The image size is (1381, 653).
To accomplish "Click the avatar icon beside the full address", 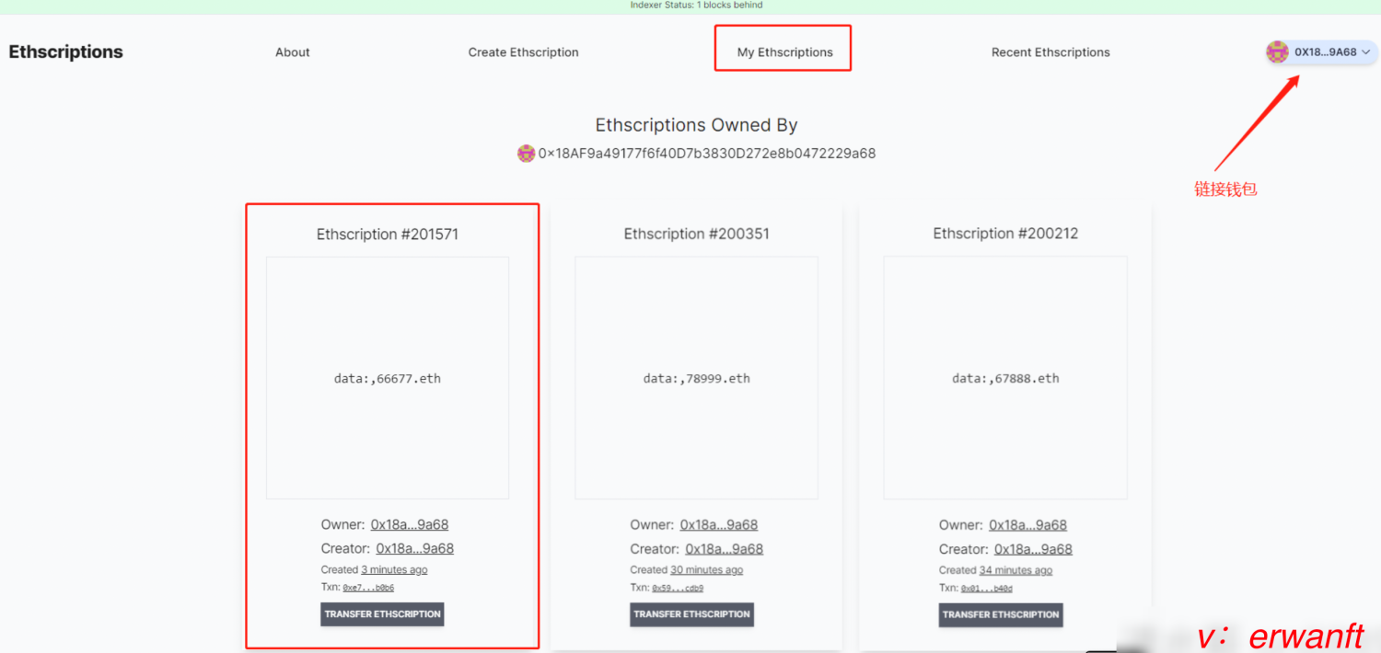I will (x=526, y=154).
